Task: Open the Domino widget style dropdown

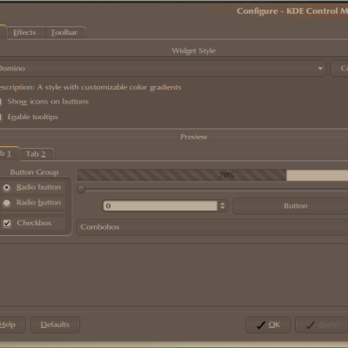Action: 163,69
